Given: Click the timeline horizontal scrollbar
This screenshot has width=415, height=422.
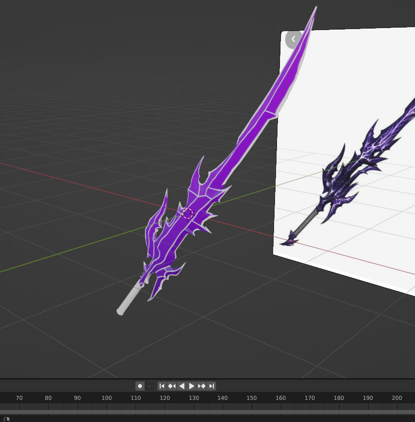Looking at the screenshot, I should coord(207,412).
